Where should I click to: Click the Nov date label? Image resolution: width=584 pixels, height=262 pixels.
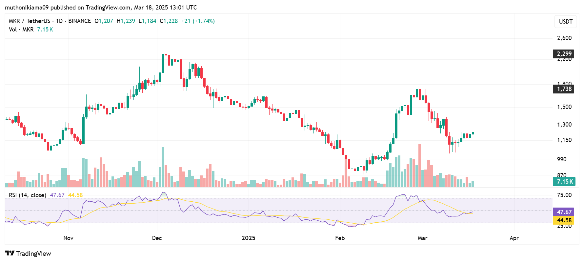click(68, 238)
